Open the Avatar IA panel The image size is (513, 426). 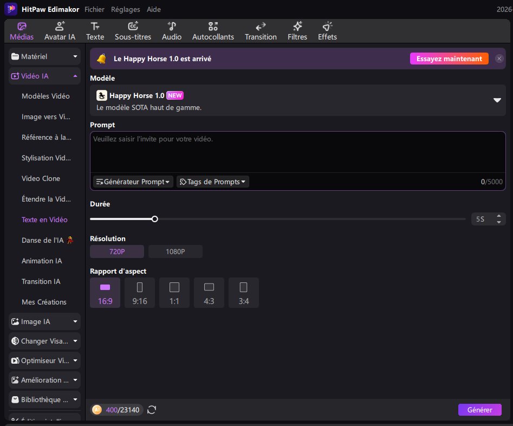pos(60,31)
